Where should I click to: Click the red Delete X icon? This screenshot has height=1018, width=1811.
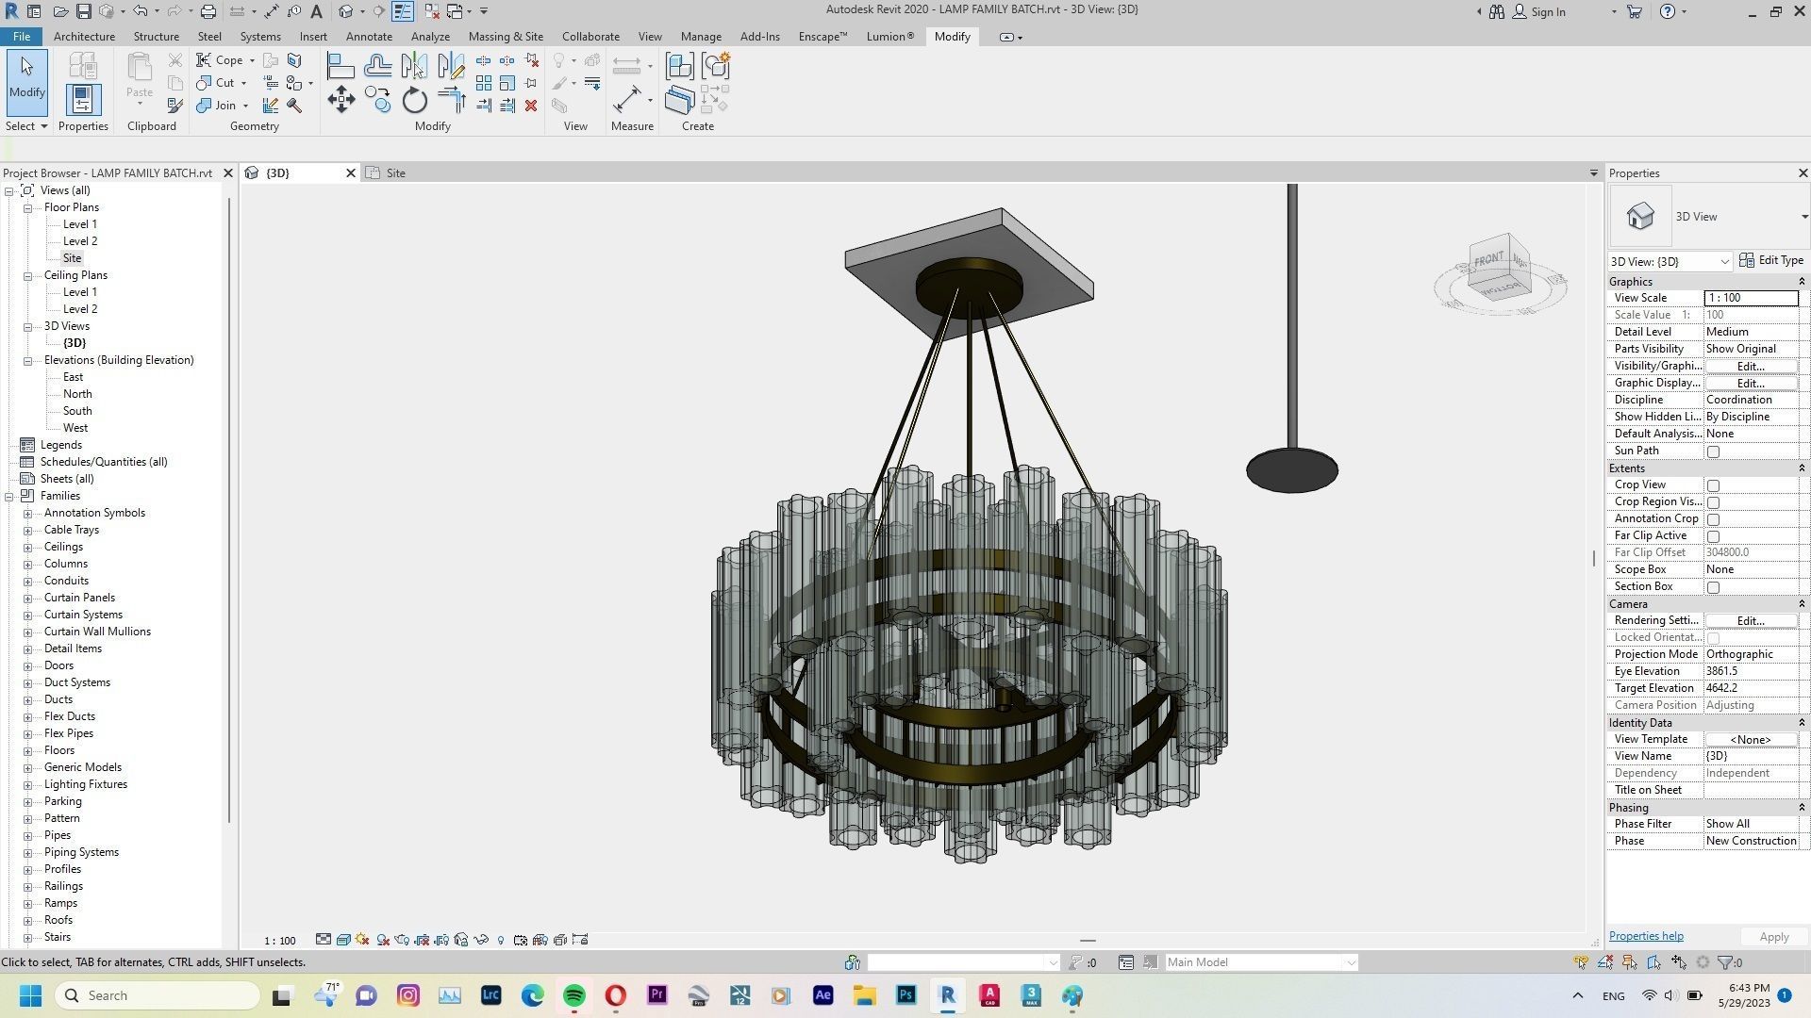click(x=531, y=106)
